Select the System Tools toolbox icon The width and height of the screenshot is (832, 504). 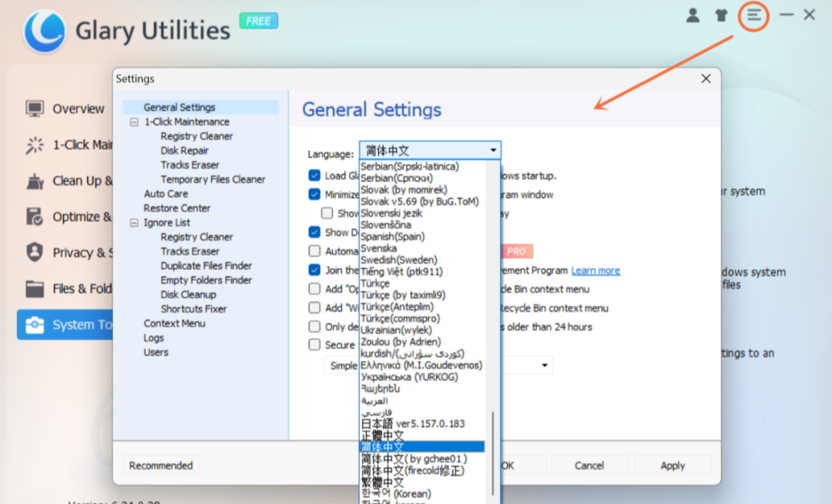pos(35,325)
